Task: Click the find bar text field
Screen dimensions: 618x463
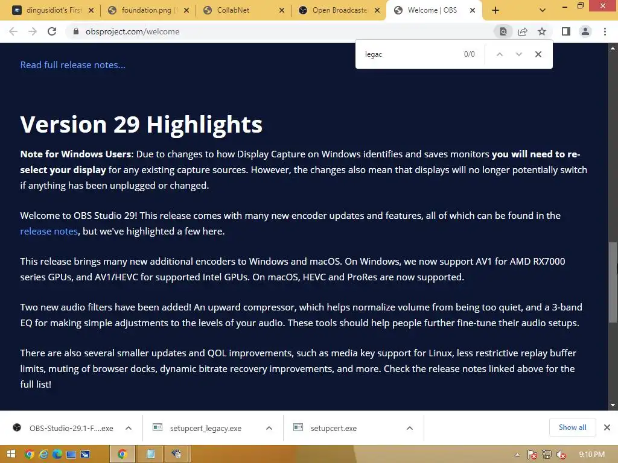Action: pos(410,54)
